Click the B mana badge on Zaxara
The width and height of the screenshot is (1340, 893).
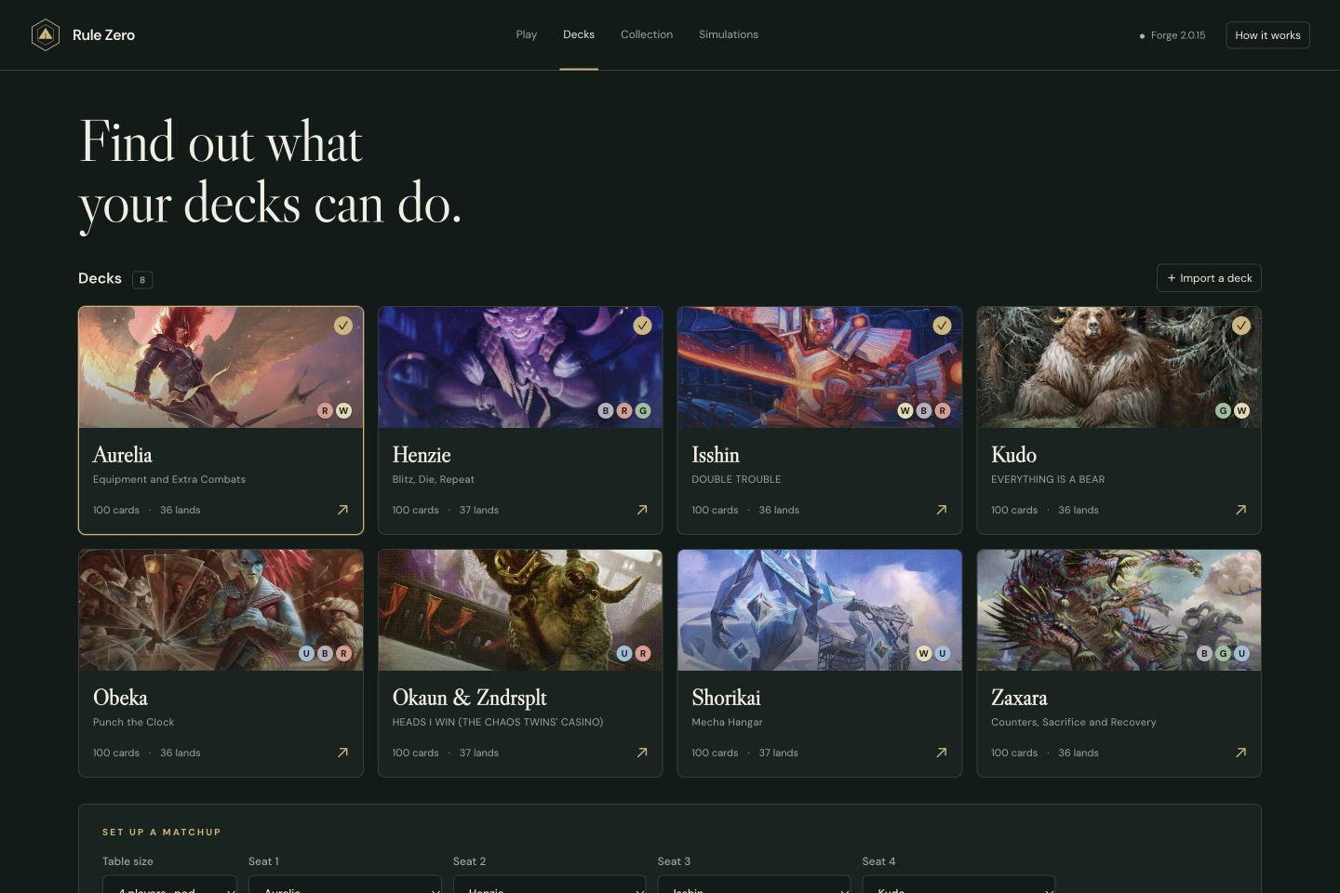[1205, 653]
